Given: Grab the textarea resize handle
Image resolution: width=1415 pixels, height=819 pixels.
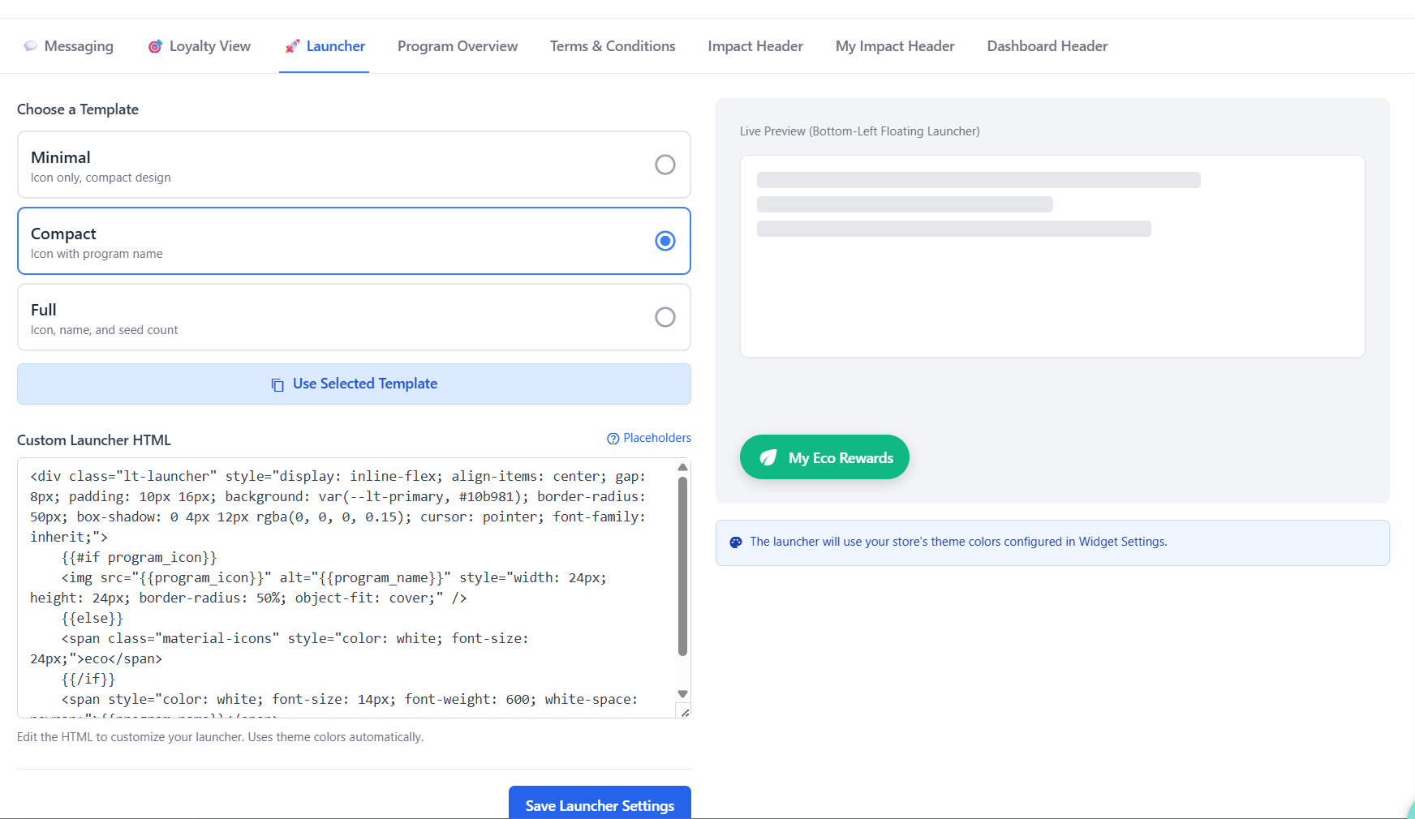Looking at the screenshot, I should coord(685,712).
